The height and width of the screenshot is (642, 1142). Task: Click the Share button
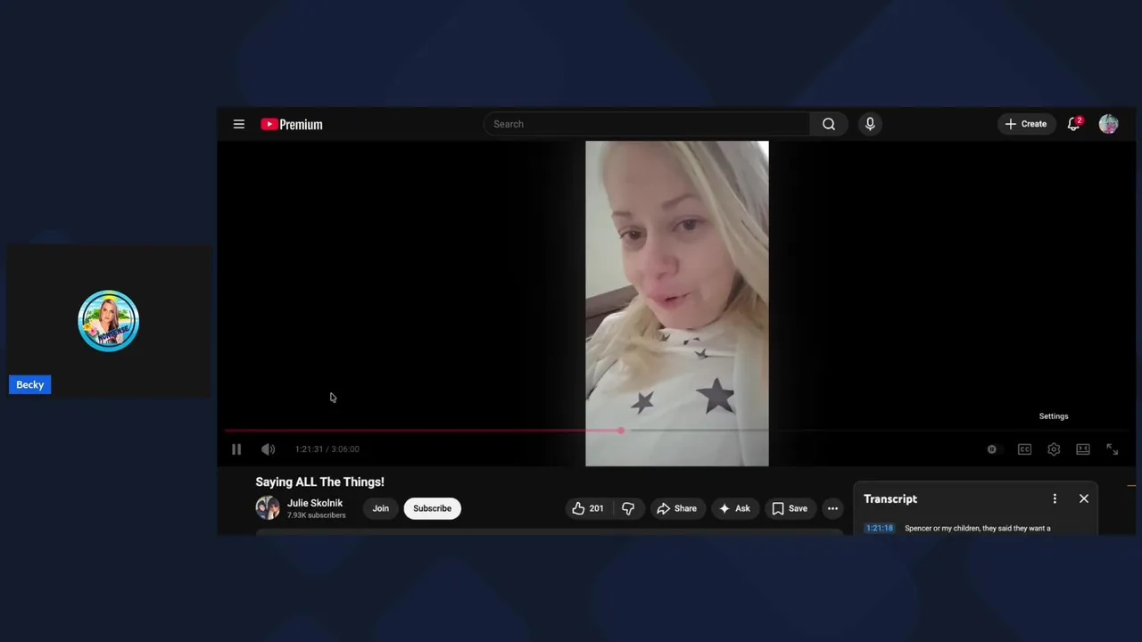tap(676, 508)
